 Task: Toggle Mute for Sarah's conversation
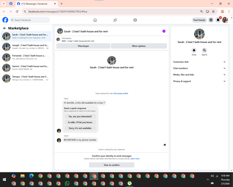tap(194, 50)
